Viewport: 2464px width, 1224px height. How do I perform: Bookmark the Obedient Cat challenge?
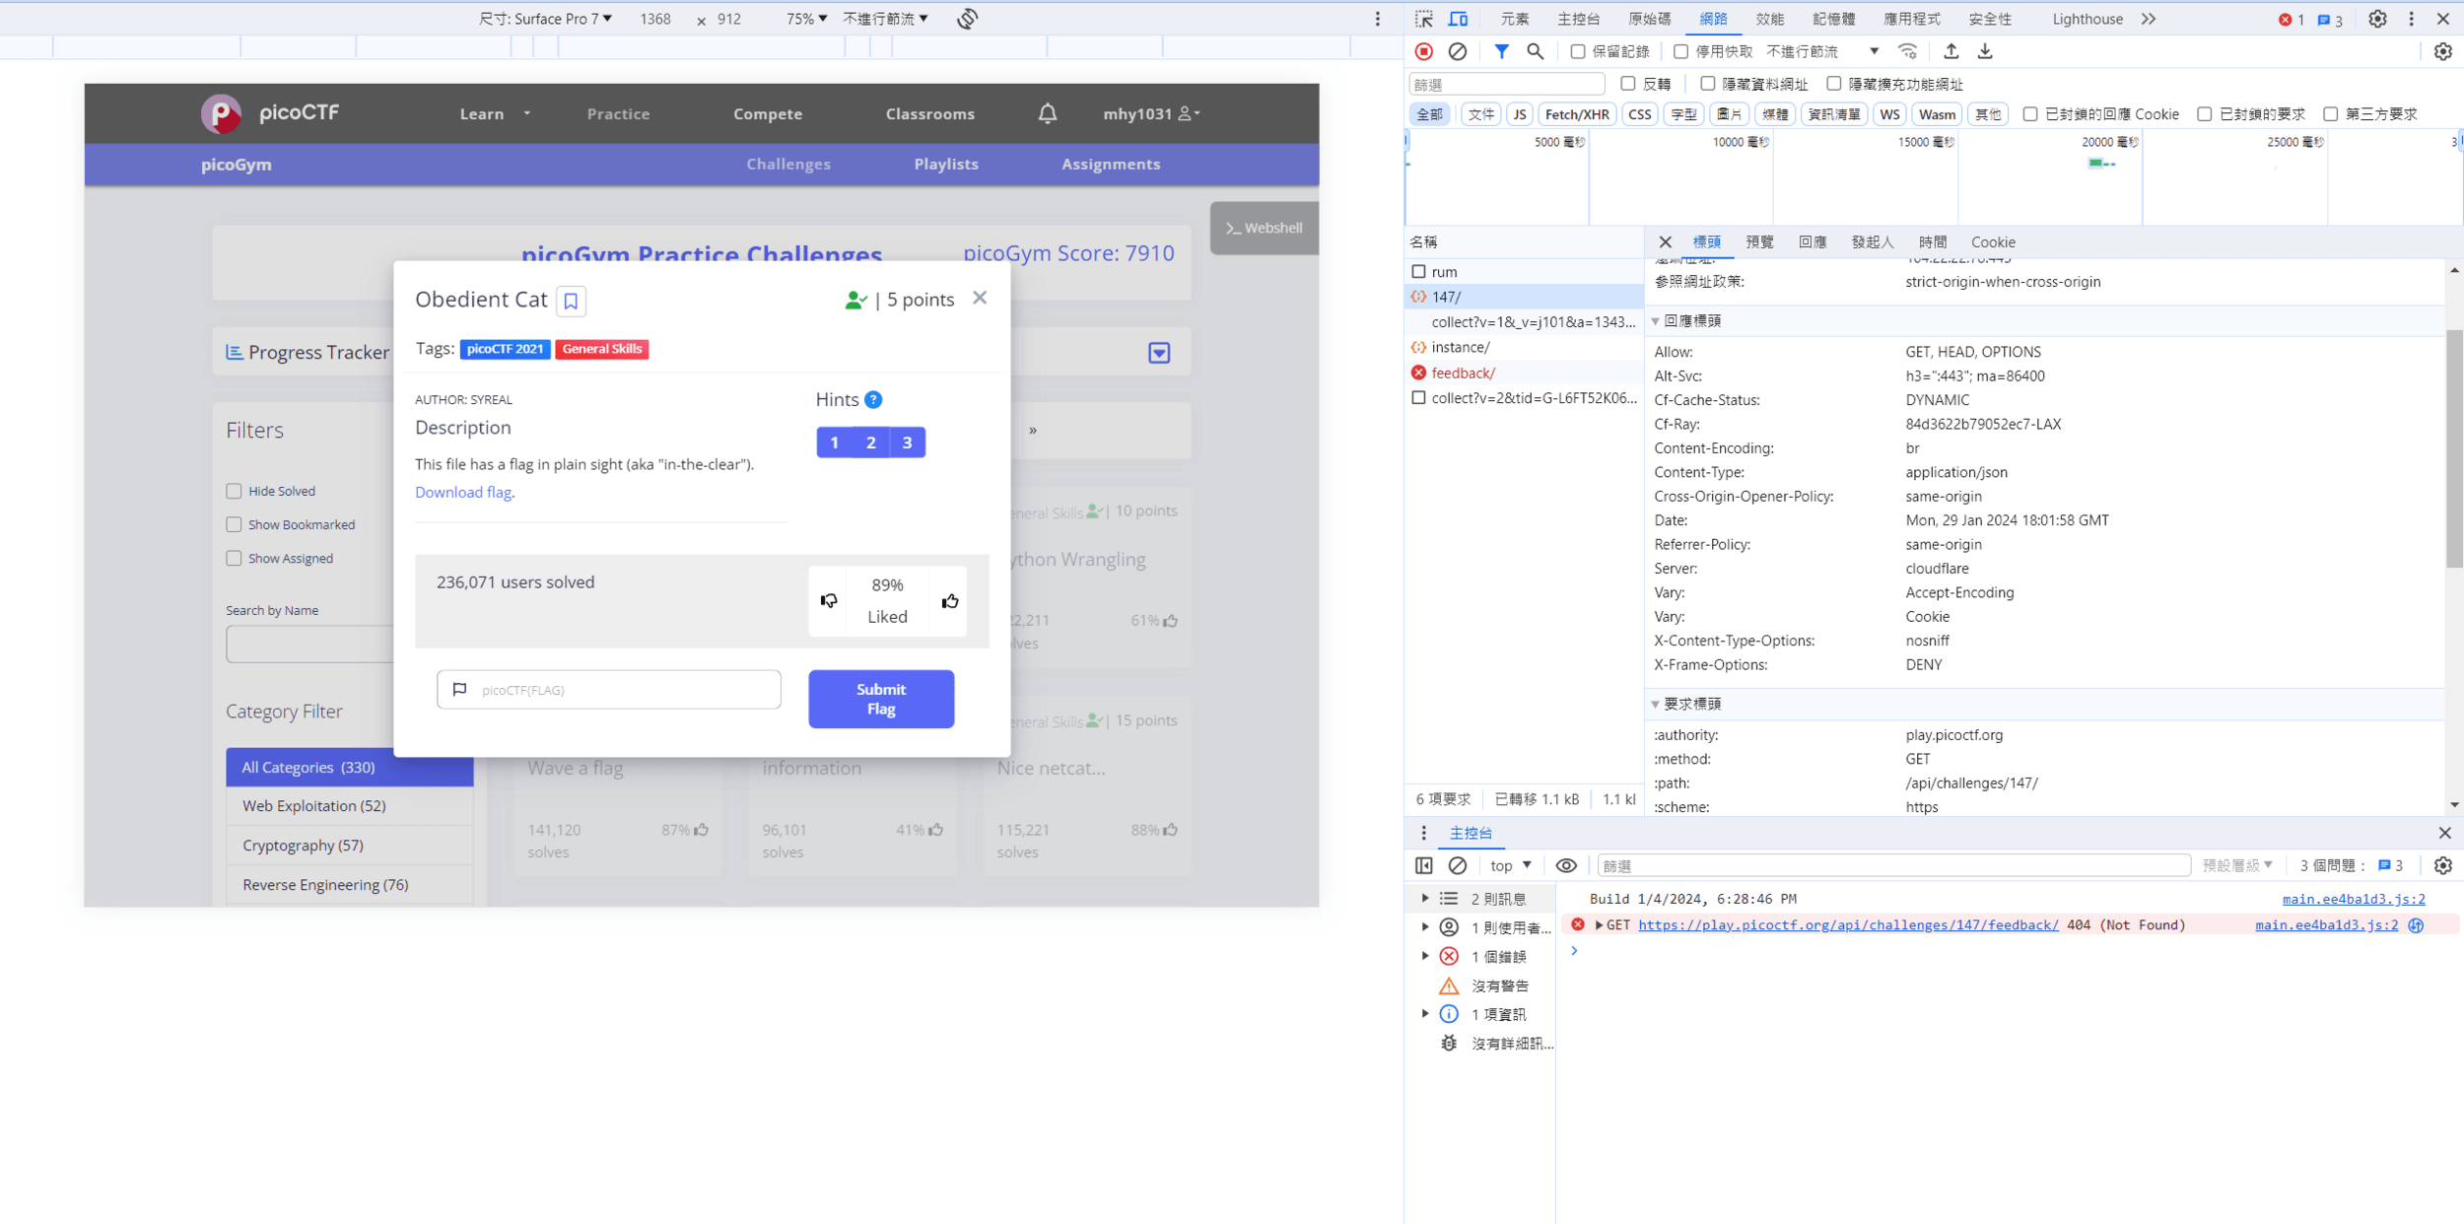pyautogui.click(x=571, y=301)
